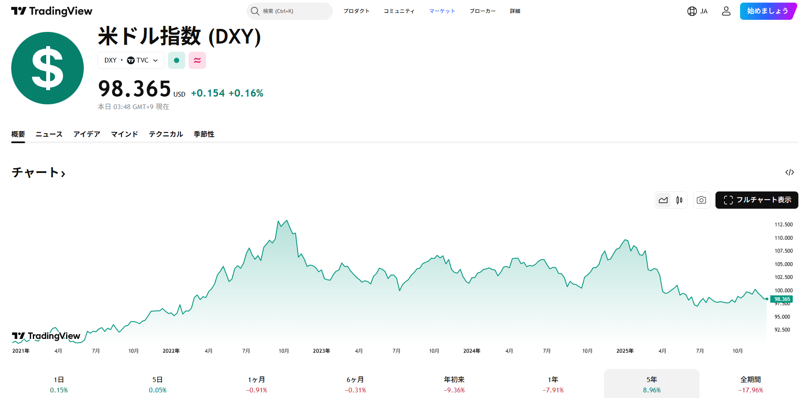
Task: Take chart snapshot with camera icon
Action: [x=701, y=200]
